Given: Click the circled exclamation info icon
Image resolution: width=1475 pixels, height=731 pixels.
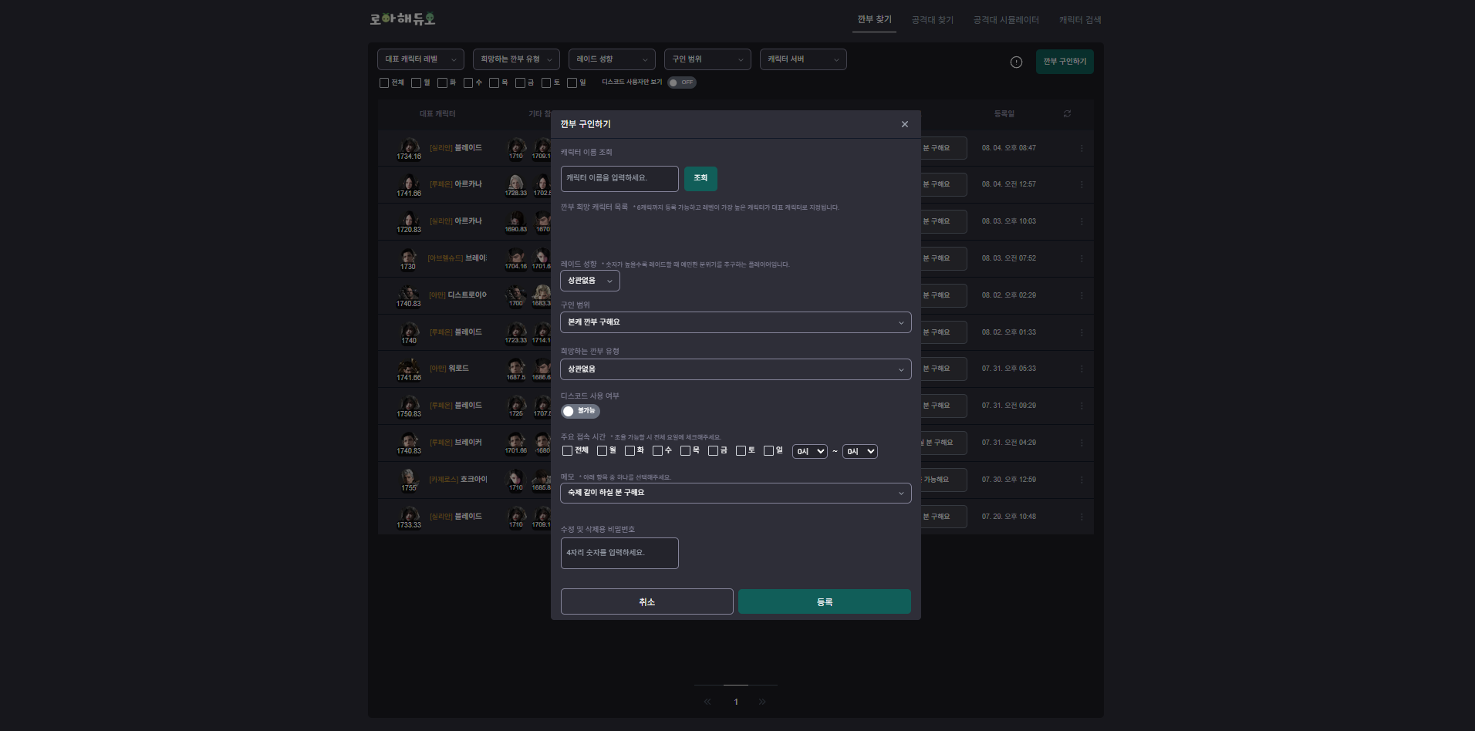Looking at the screenshot, I should tap(1016, 62).
